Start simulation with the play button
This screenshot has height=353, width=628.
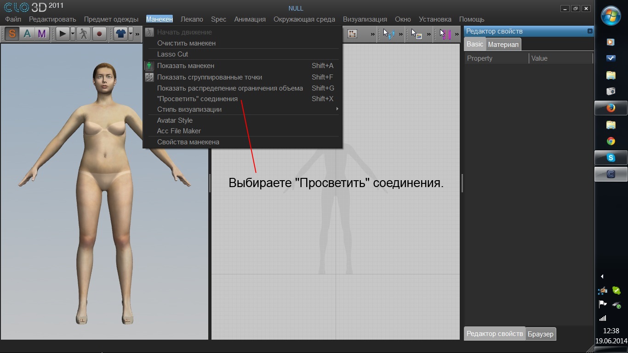63,34
